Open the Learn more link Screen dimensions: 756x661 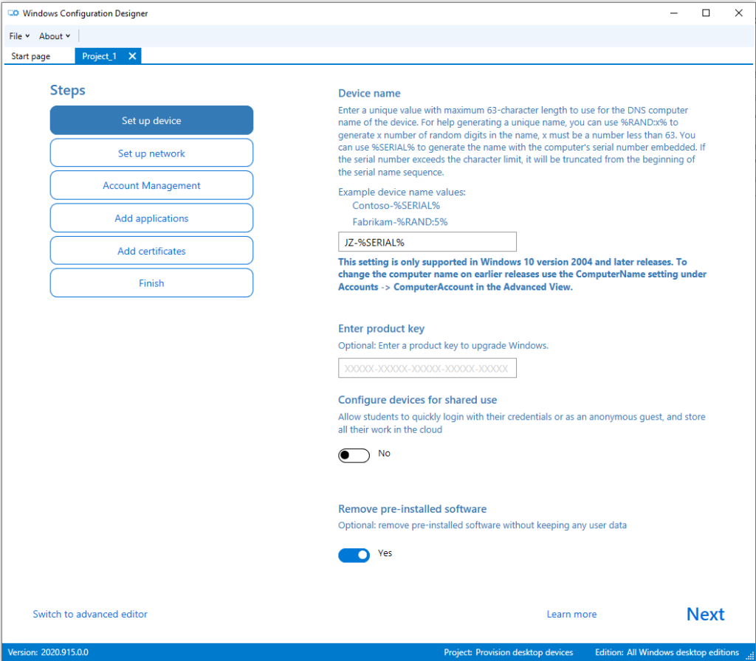[571, 615]
